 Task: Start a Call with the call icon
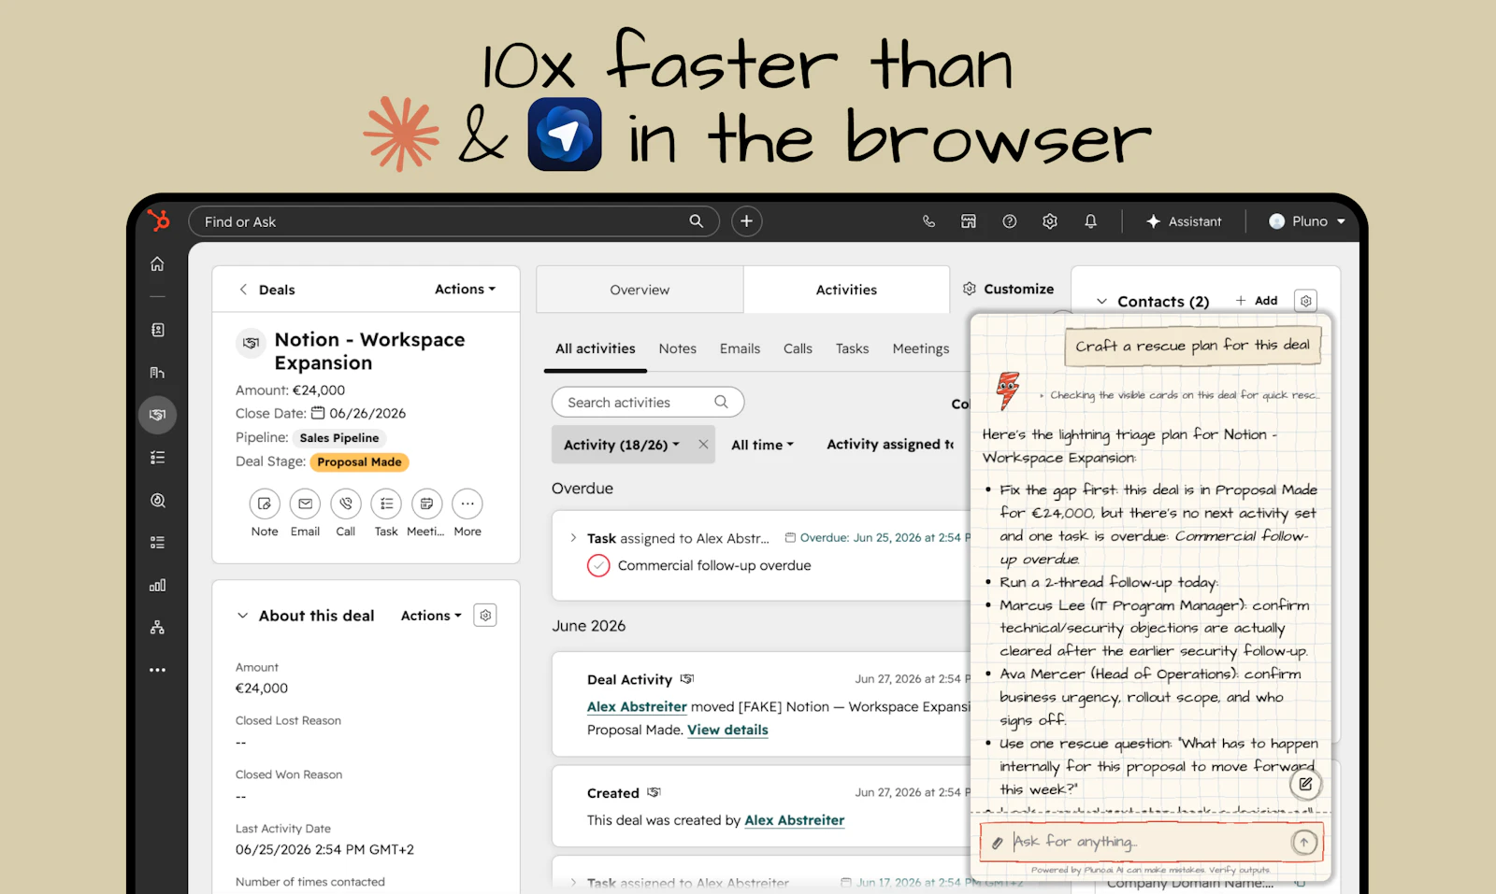[x=346, y=504]
